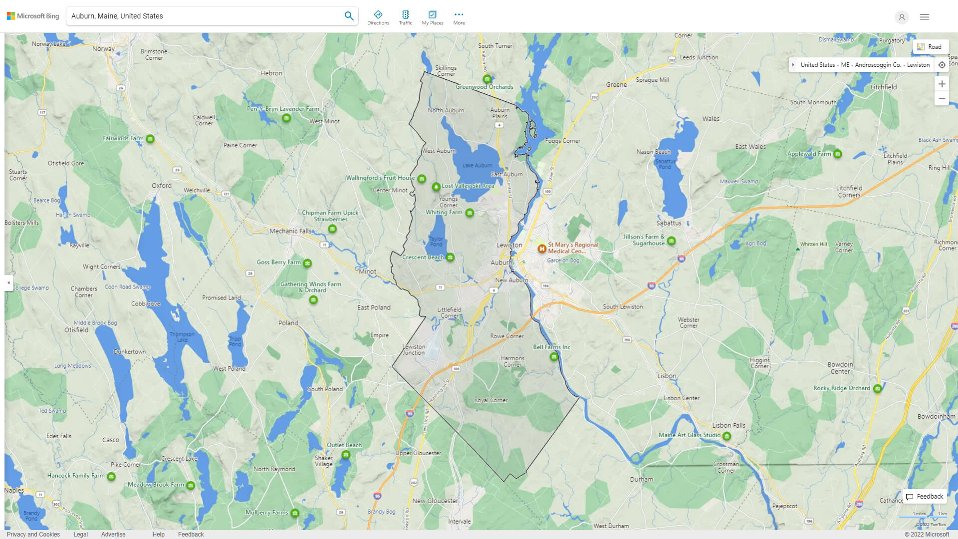Select the Lost Valley Ski Area marker

[435, 186]
